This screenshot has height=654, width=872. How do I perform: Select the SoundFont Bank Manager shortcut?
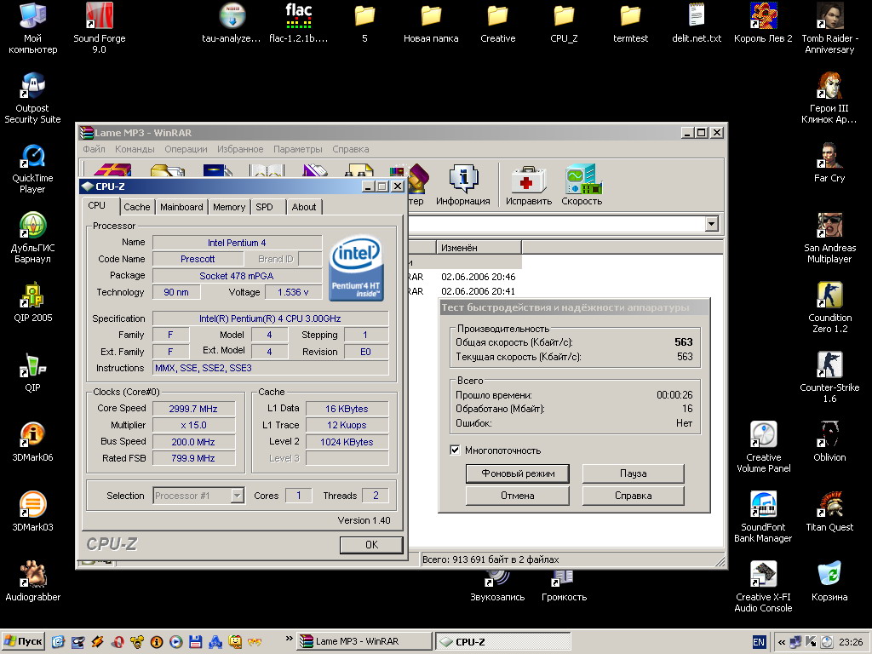pos(764,517)
